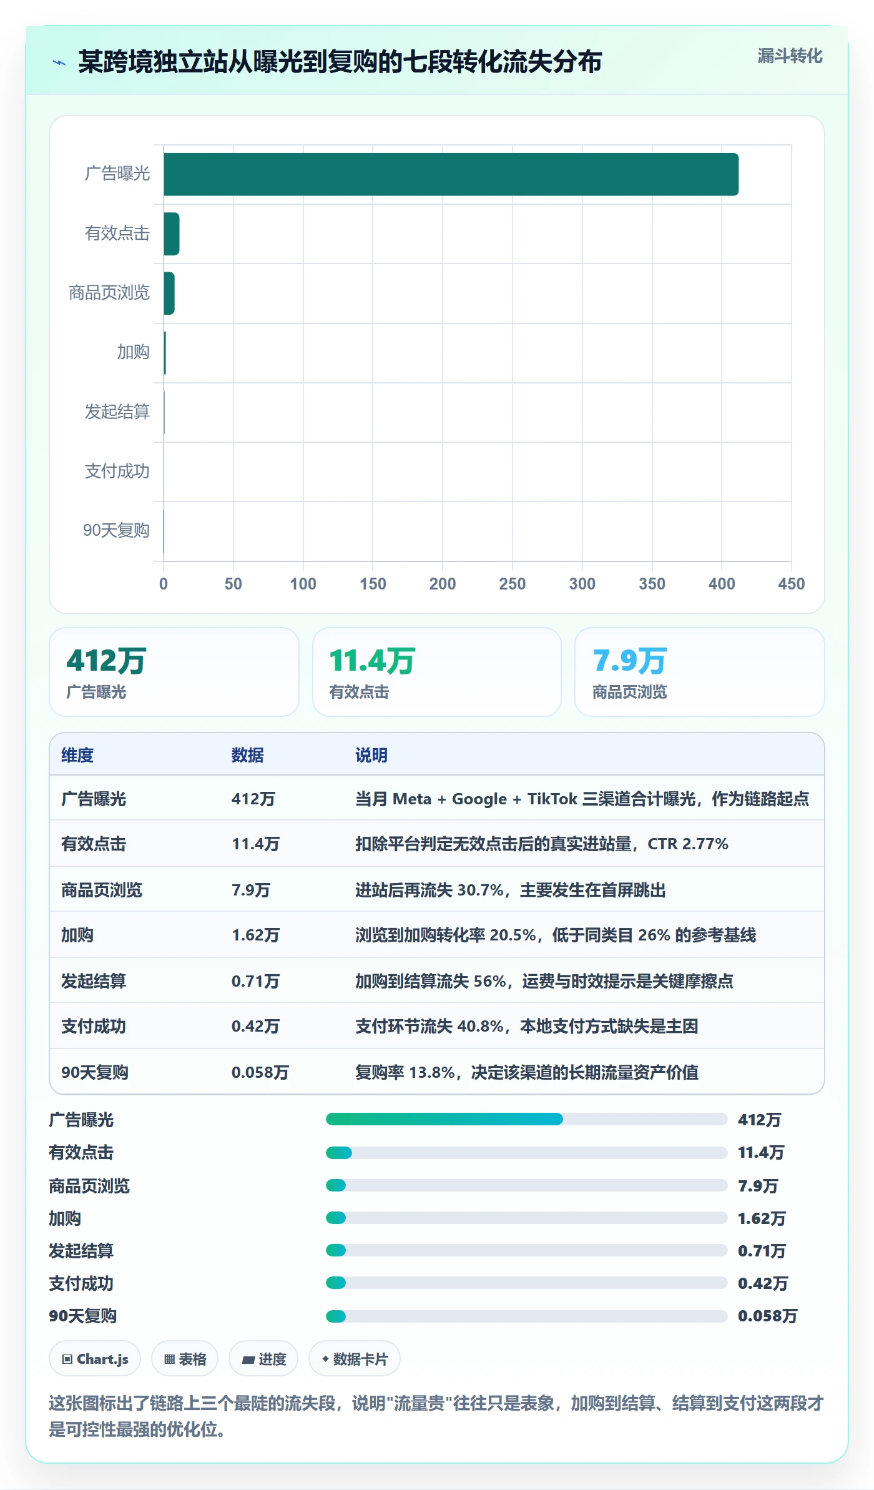
Task: Click the 漏斗转化 label in header
Action: click(x=790, y=56)
